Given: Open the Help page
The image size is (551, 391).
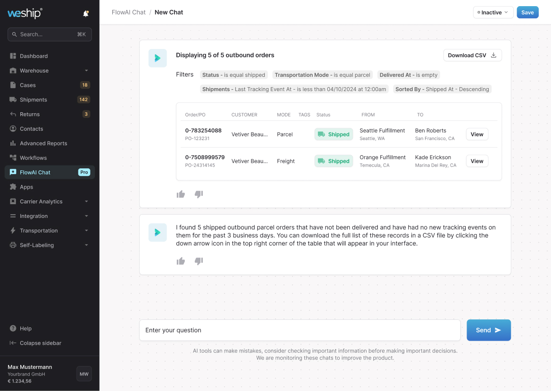Looking at the screenshot, I should coord(25,328).
